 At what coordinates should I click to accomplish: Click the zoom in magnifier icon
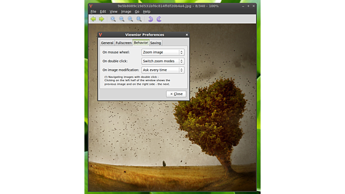113,19
